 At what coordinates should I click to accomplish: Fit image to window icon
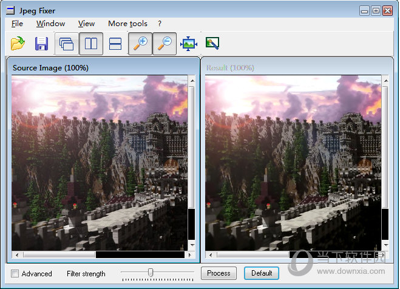189,44
